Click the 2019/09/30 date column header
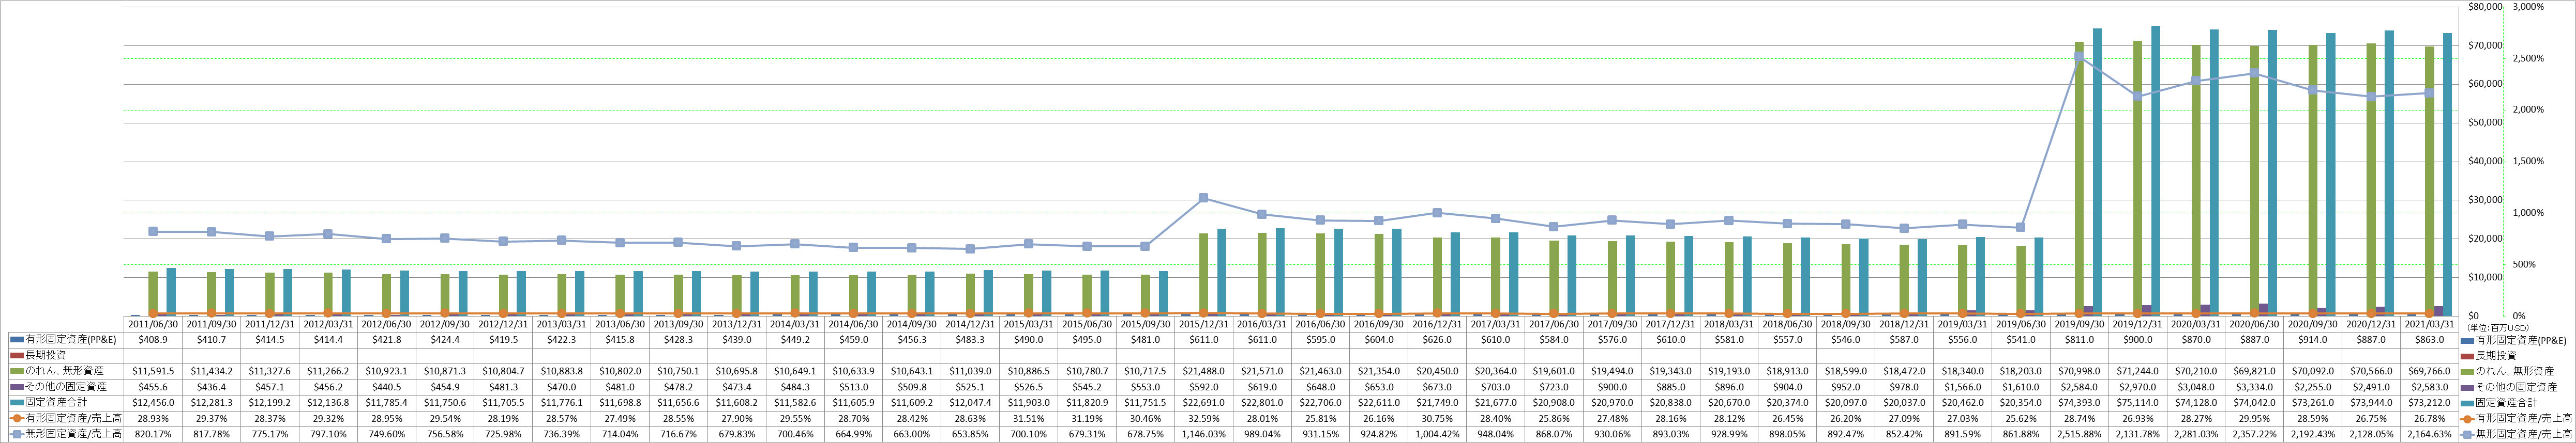Image resolution: width=2576 pixels, height=443 pixels. (x=2080, y=323)
